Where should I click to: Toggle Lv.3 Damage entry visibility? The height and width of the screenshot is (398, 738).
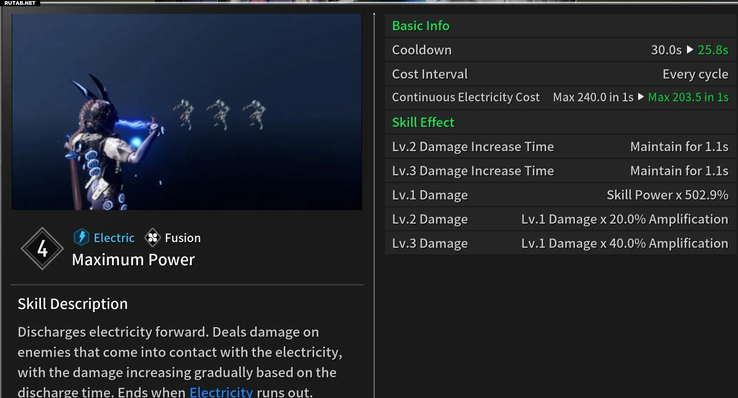coord(430,243)
